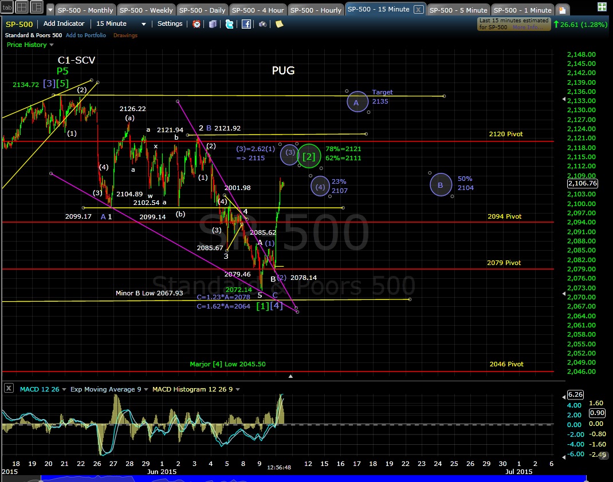The height and width of the screenshot is (482, 613).
Task: Select the circled A target marker
Action: pos(357,101)
